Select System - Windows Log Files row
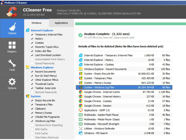 point(124,87)
